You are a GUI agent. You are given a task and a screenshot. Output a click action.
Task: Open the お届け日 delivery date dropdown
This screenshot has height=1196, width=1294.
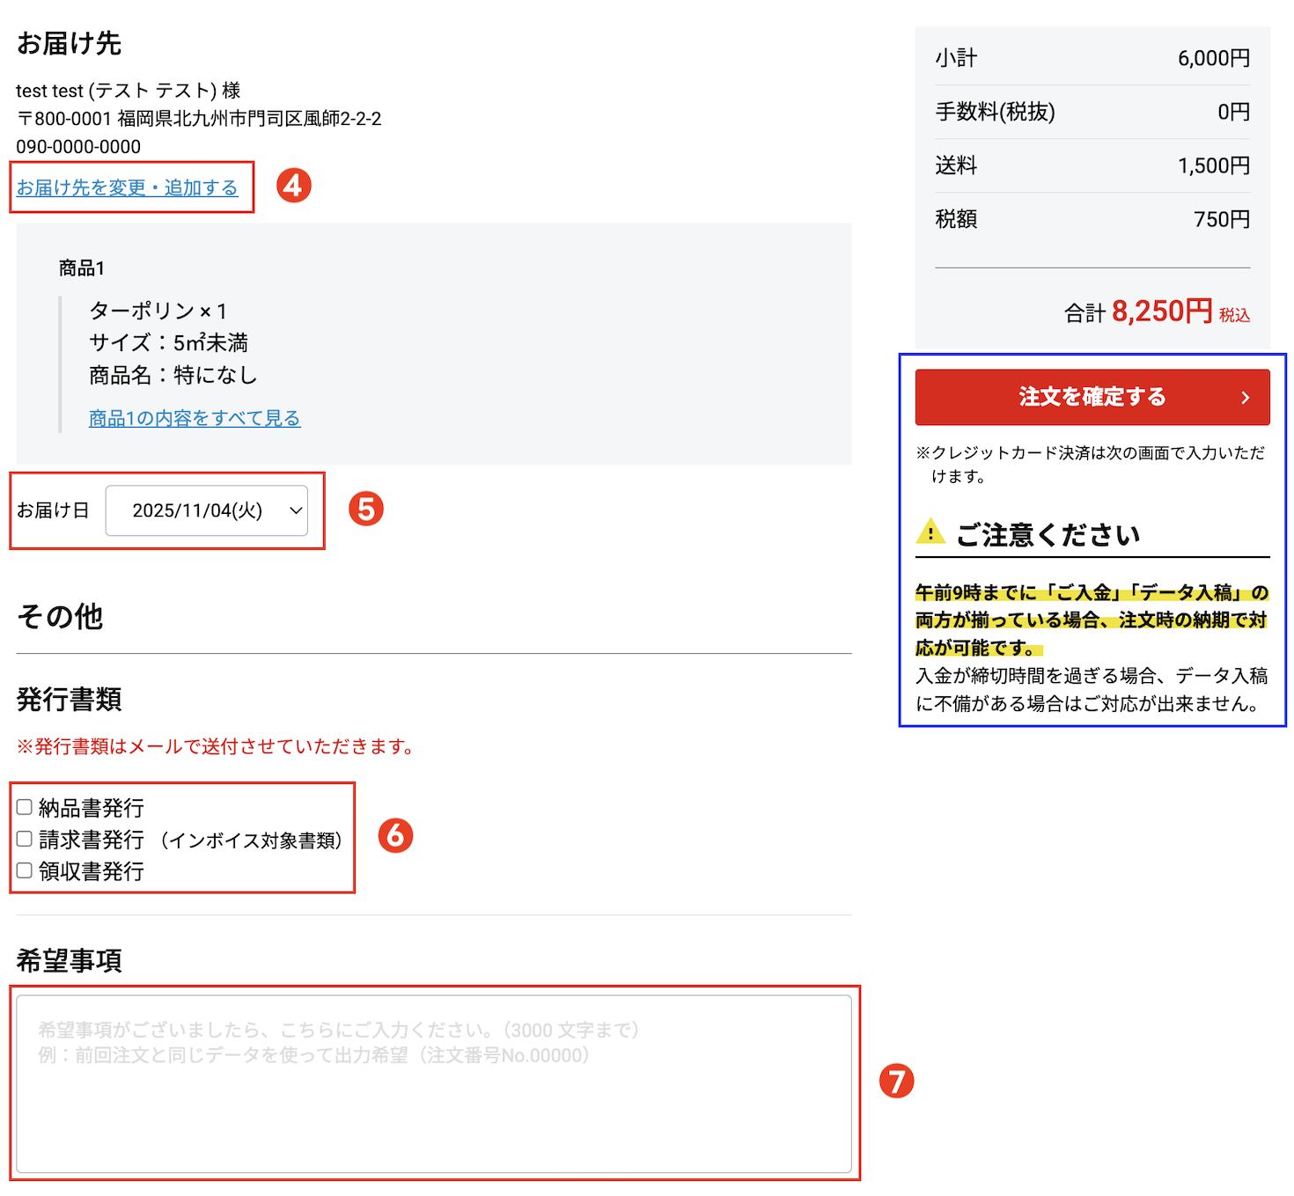point(207,510)
